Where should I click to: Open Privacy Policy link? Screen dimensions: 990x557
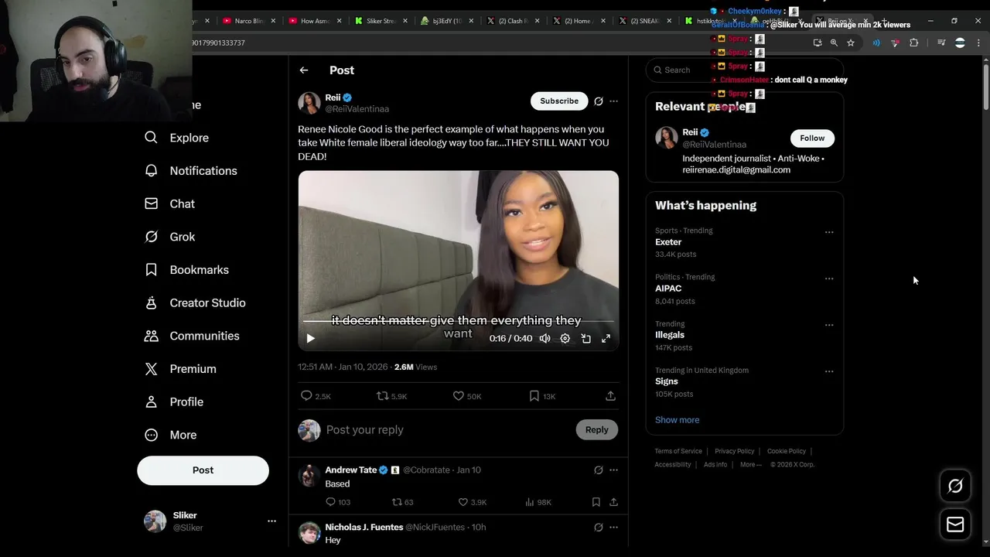point(734,451)
